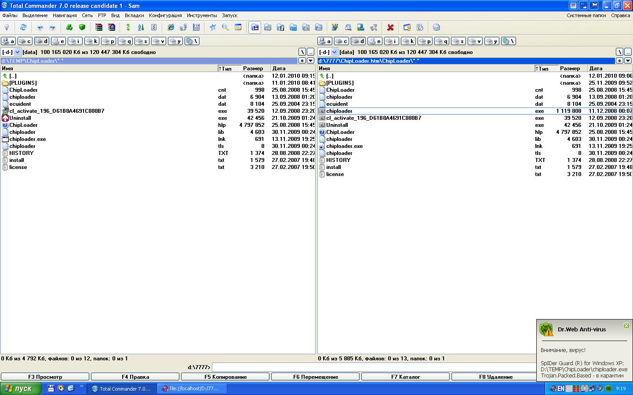Click the Internet Explorer toolbar icon
633x395 pixels.
click(171, 27)
